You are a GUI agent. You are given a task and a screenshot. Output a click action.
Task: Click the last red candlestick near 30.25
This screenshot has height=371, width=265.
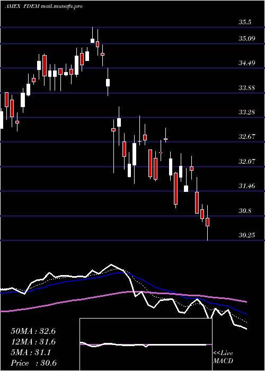coord(208,222)
